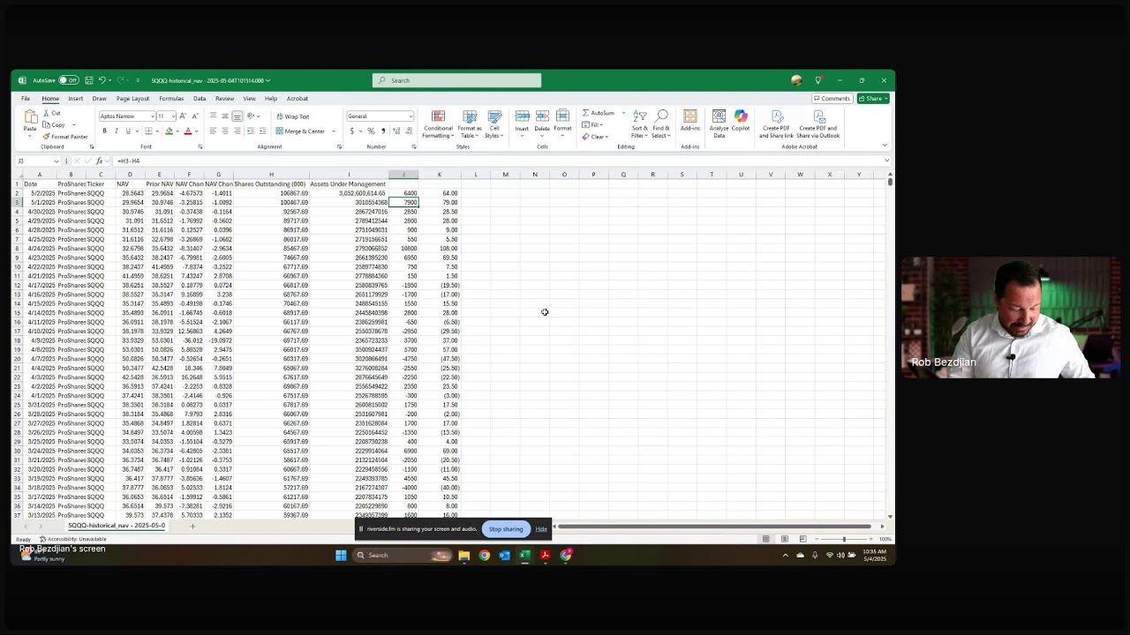Click the Delete cells icon
1130x635 pixels.
tap(542, 116)
